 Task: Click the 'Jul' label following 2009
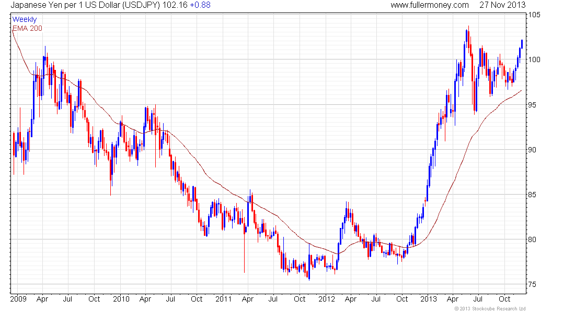[67, 299]
